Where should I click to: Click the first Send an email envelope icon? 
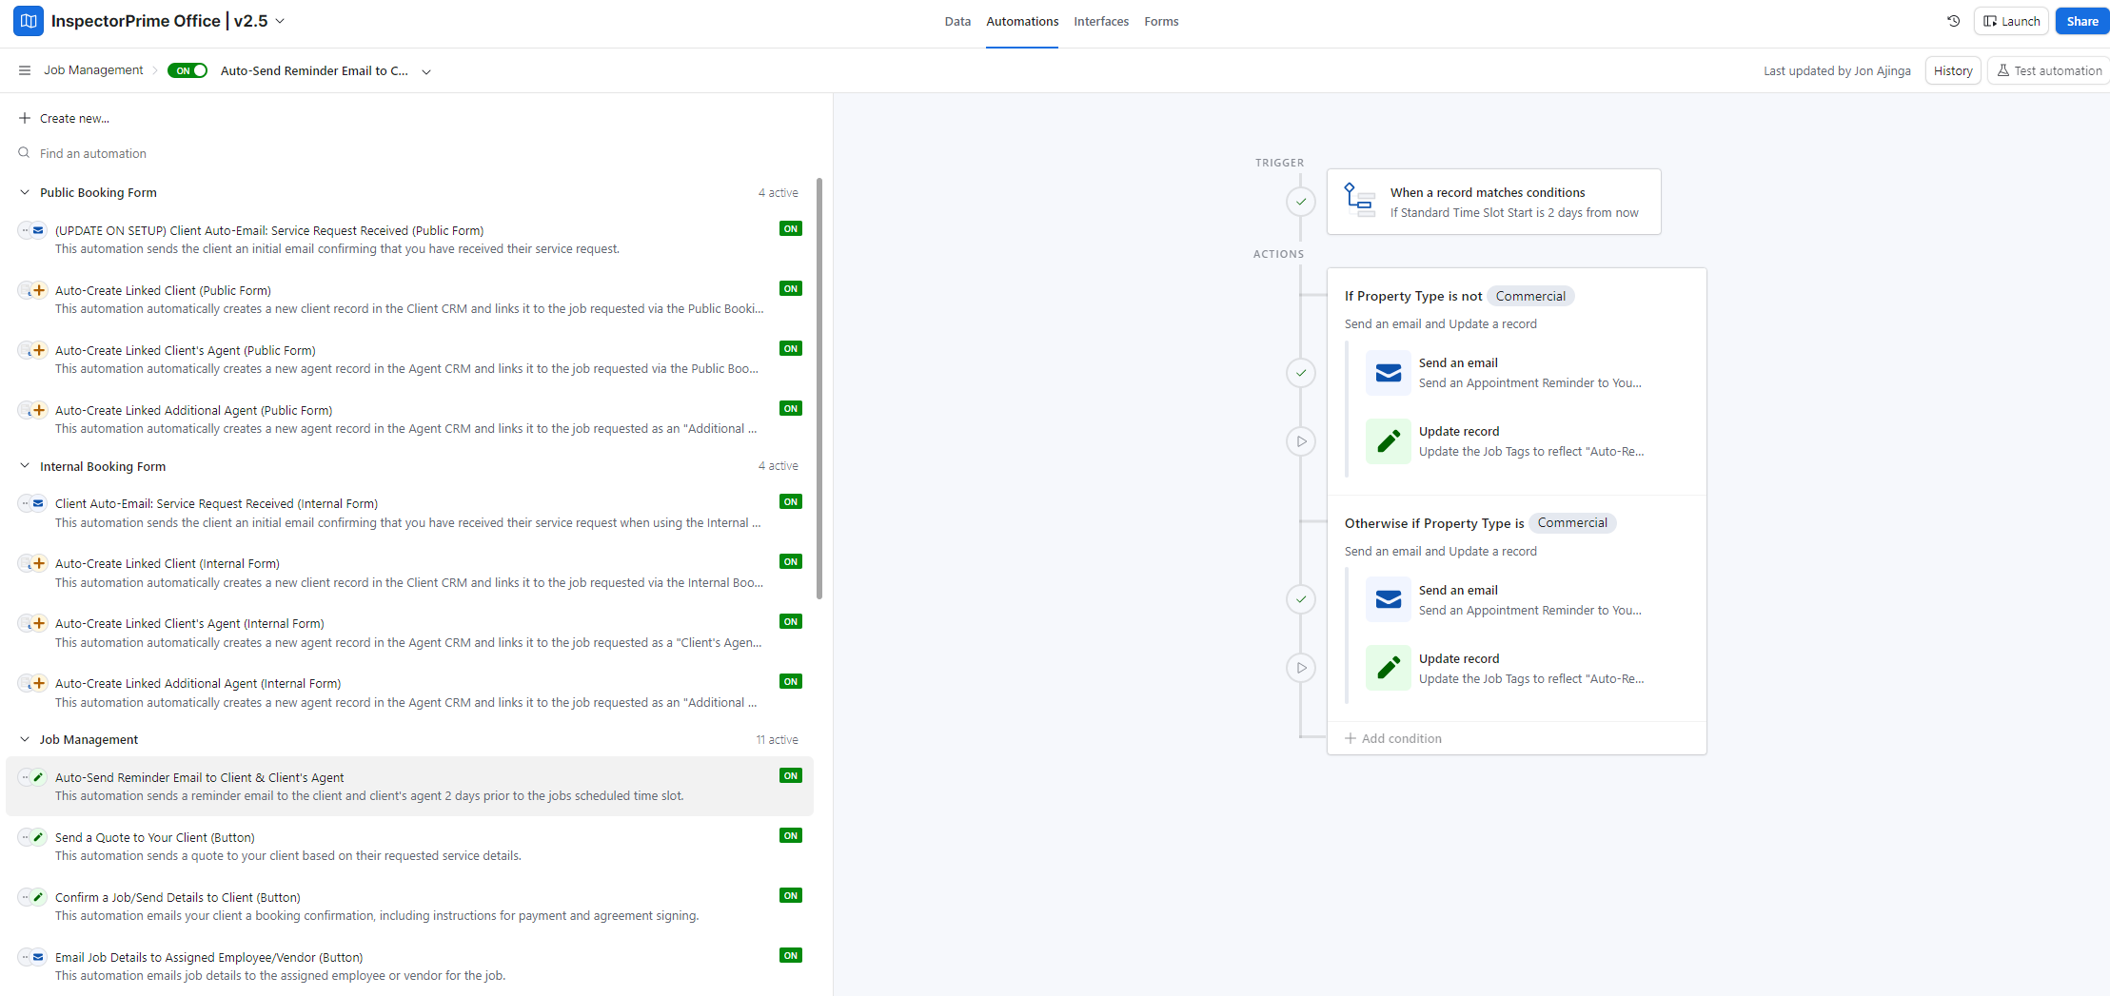(x=1388, y=373)
